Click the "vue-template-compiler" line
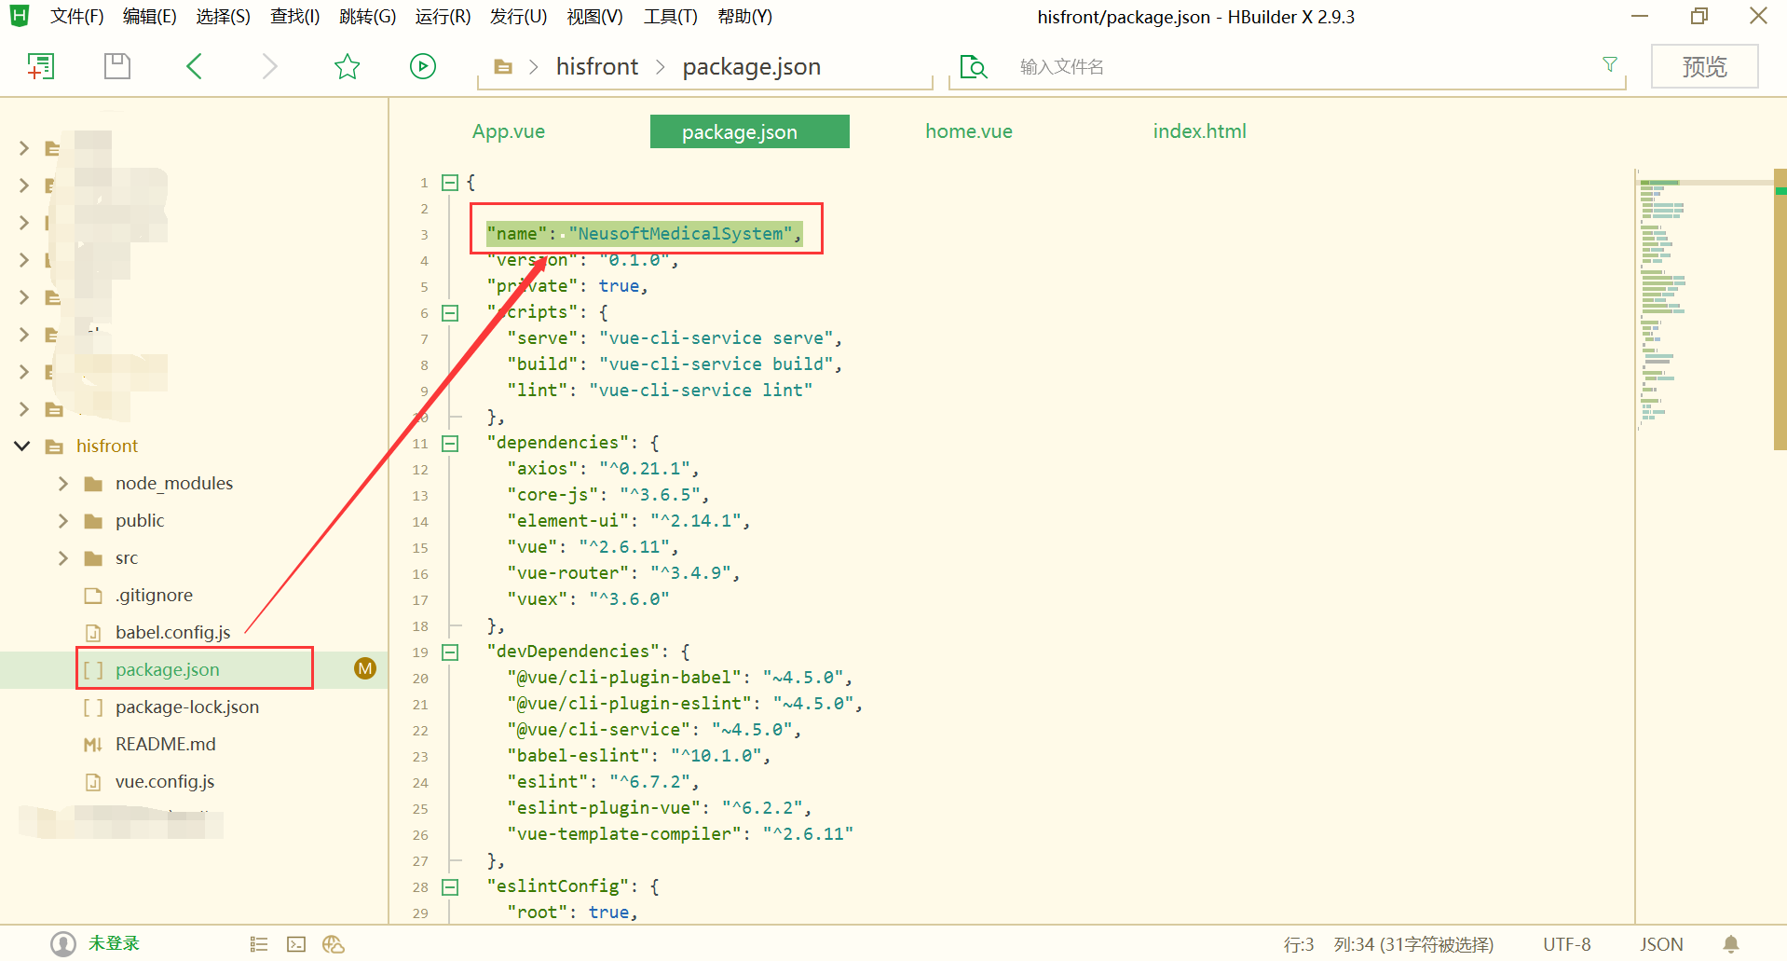The height and width of the screenshot is (961, 1787). point(679,833)
